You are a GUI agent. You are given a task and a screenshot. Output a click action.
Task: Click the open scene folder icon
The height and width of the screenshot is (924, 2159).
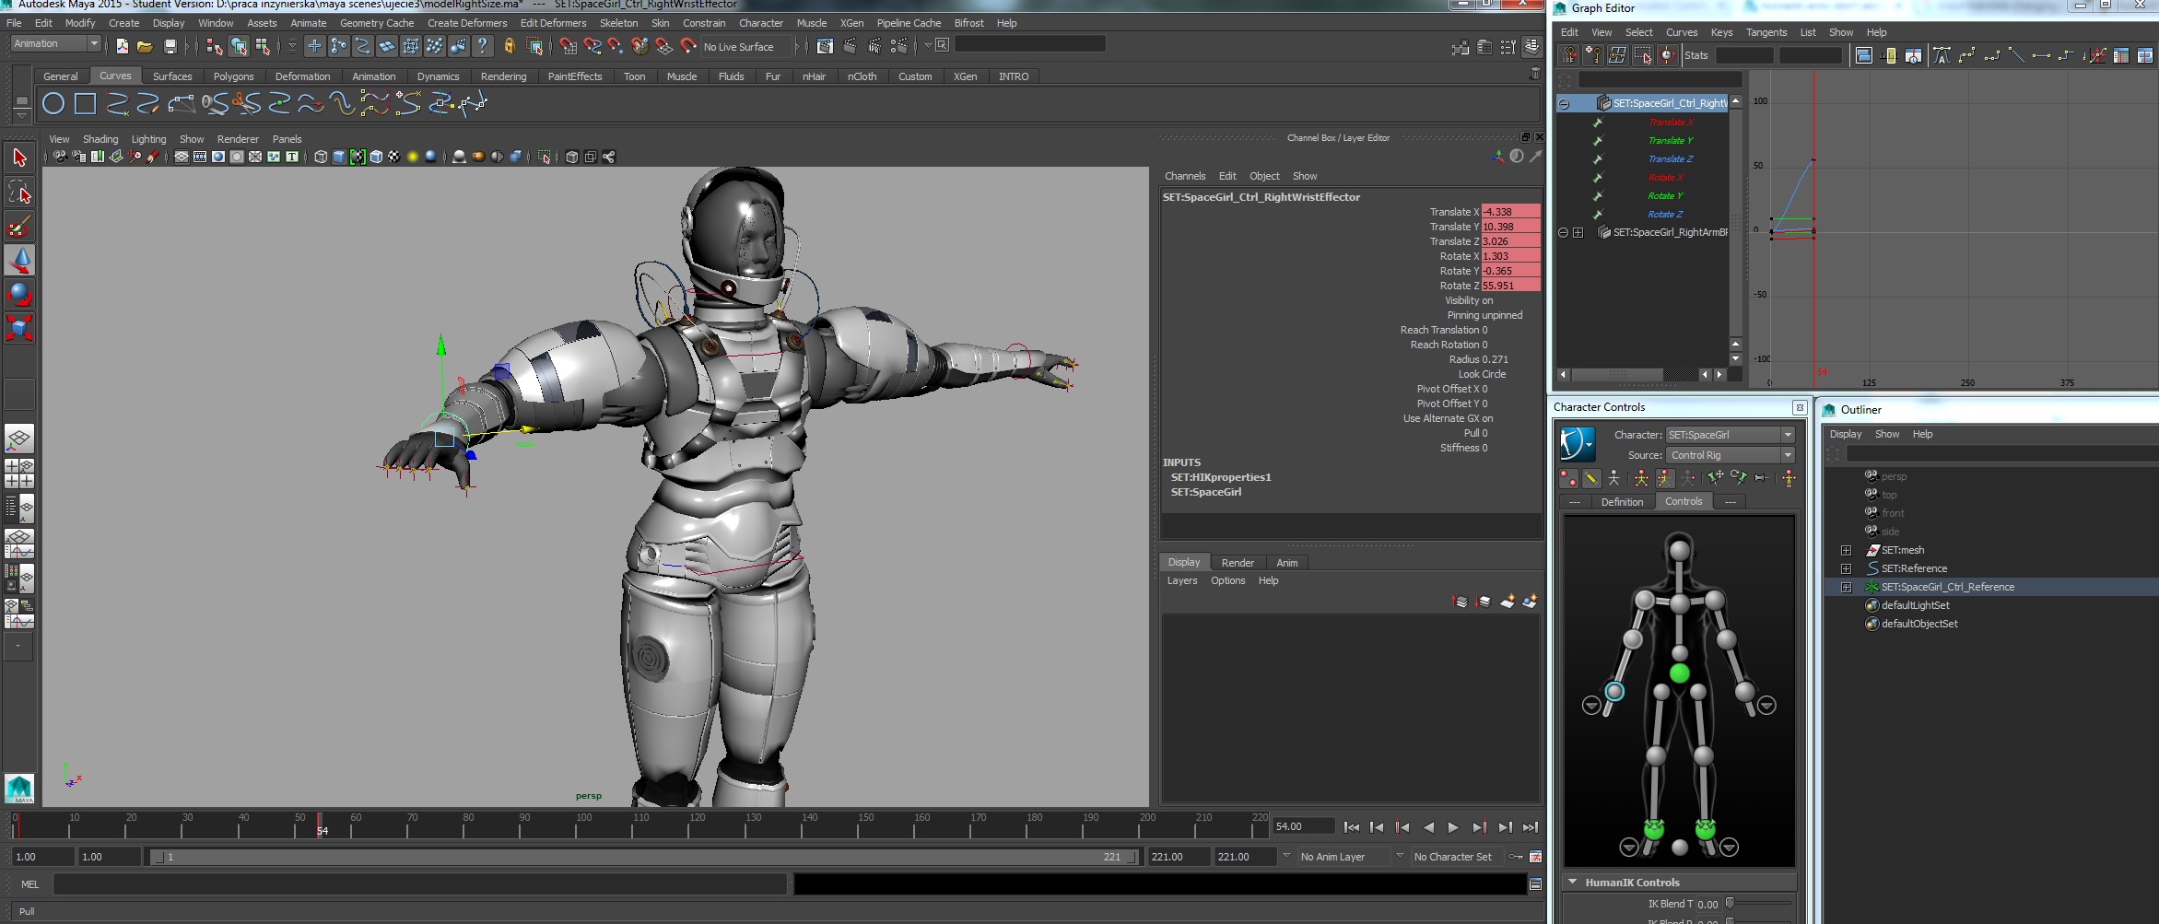click(x=145, y=46)
